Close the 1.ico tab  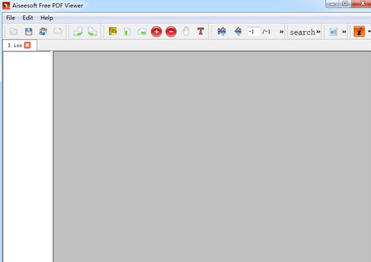28,45
